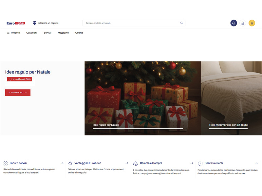This screenshot has width=262, height=196.
Task: Expand the Prodotti hamburger menu
Action: point(9,33)
